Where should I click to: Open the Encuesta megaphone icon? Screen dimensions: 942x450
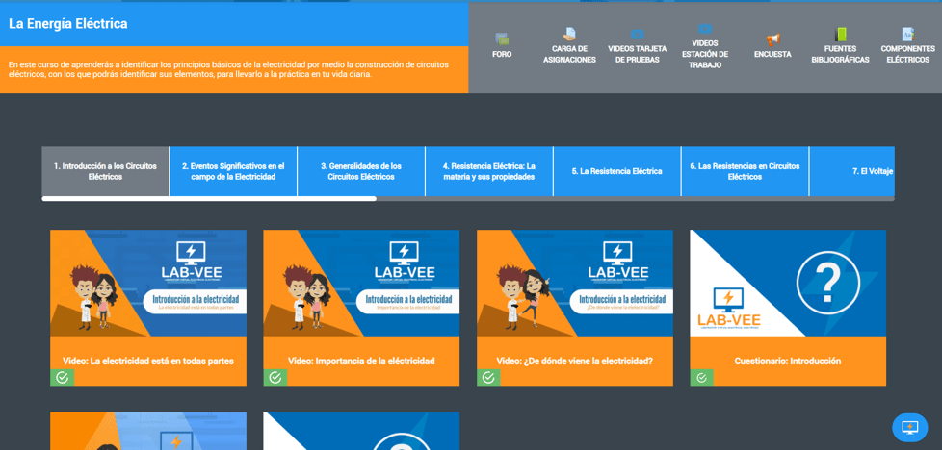[772, 39]
